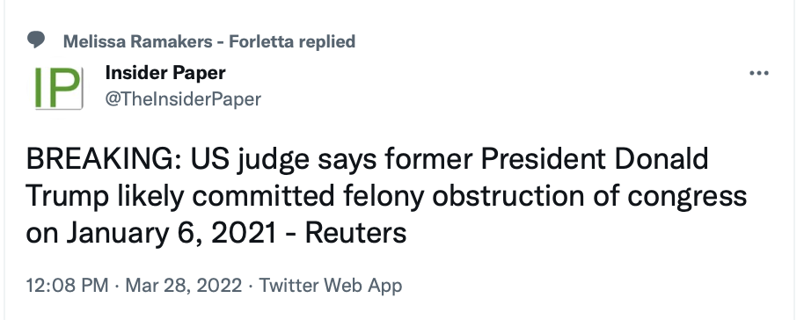Open the Insider Paper display name
Viewport: 804px width, 320px height.
tap(165, 73)
